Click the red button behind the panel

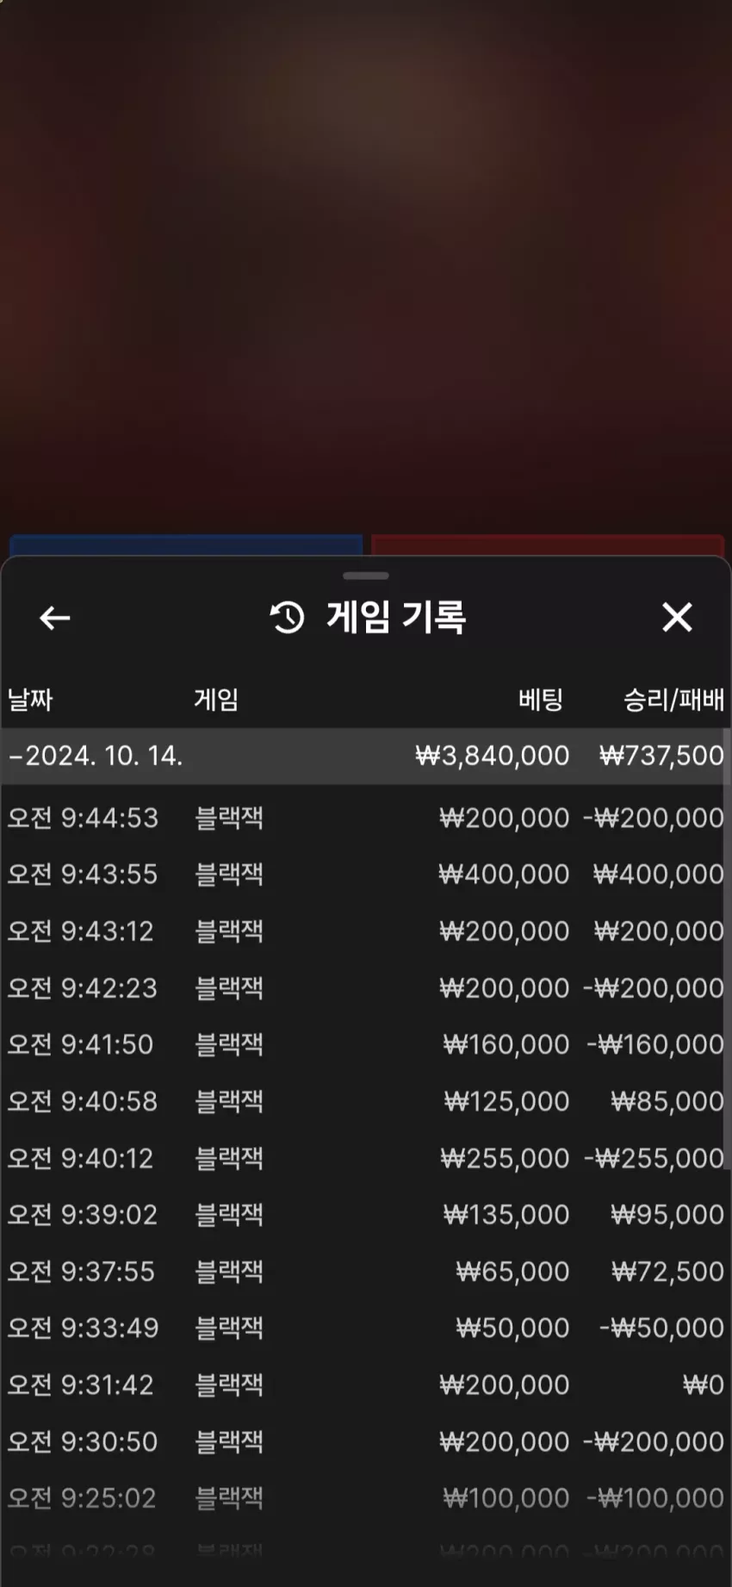pyautogui.click(x=548, y=545)
